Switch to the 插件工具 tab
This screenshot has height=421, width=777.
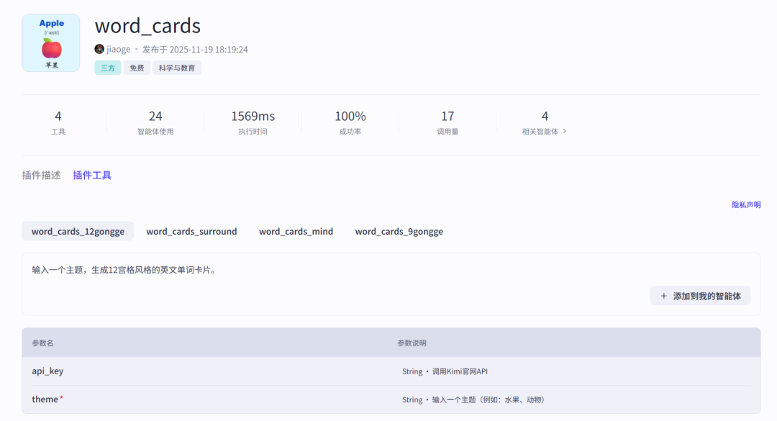click(92, 175)
